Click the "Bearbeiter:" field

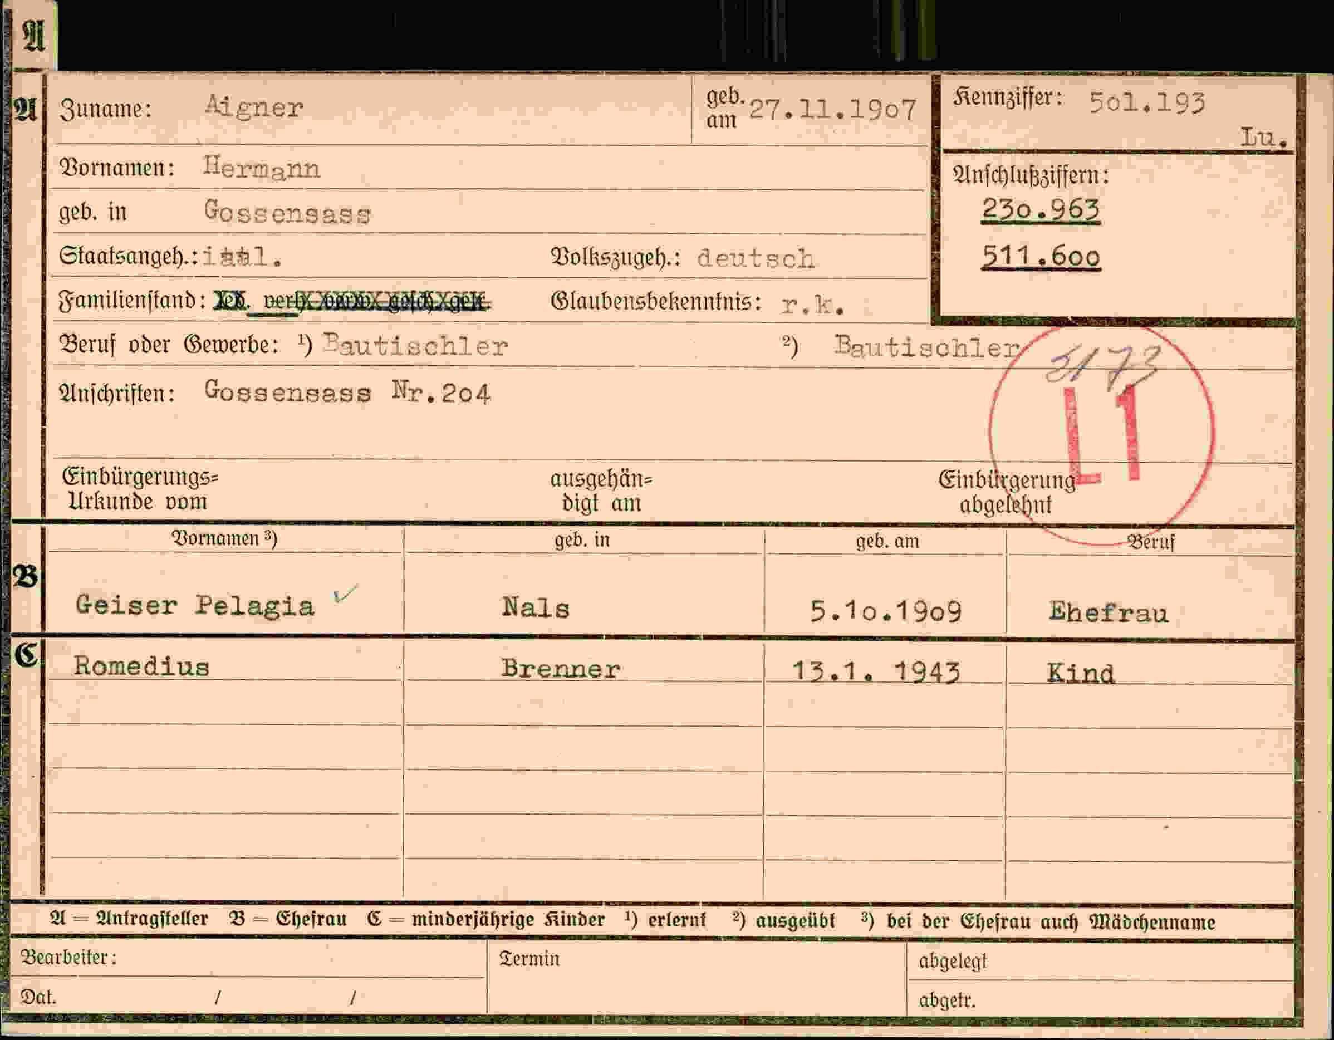(x=249, y=958)
